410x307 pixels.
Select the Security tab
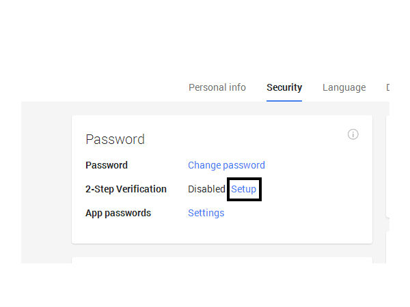(284, 87)
